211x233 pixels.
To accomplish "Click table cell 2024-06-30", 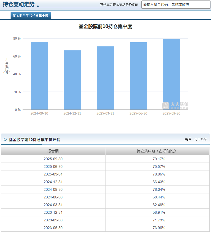I will point(53,197).
